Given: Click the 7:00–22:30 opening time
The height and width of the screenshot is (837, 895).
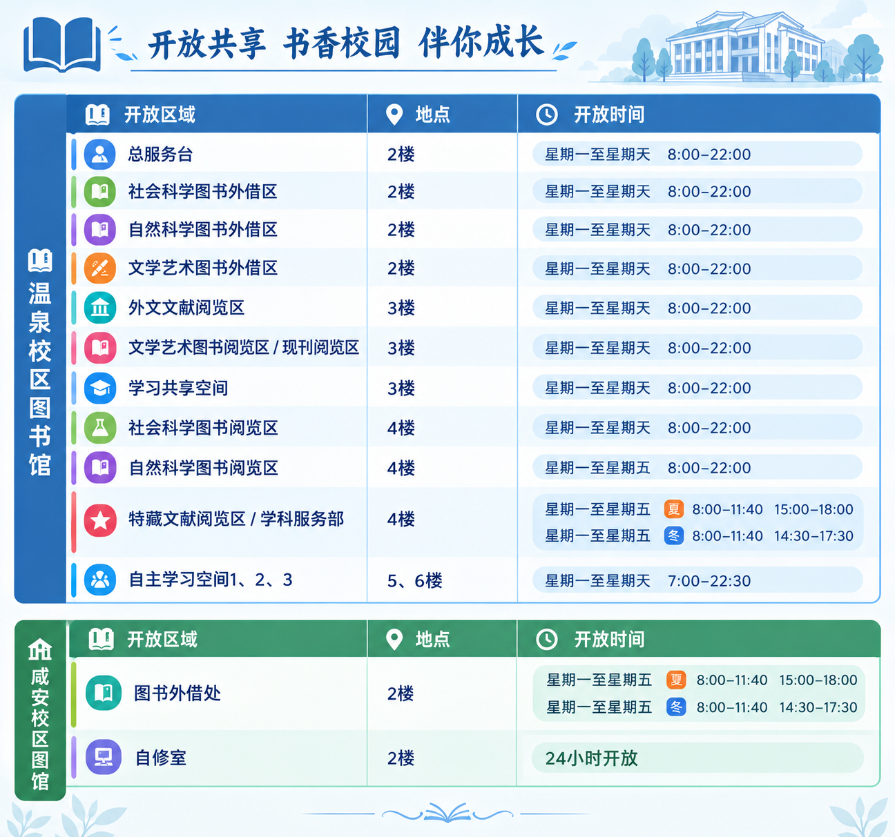Looking at the screenshot, I should [709, 581].
